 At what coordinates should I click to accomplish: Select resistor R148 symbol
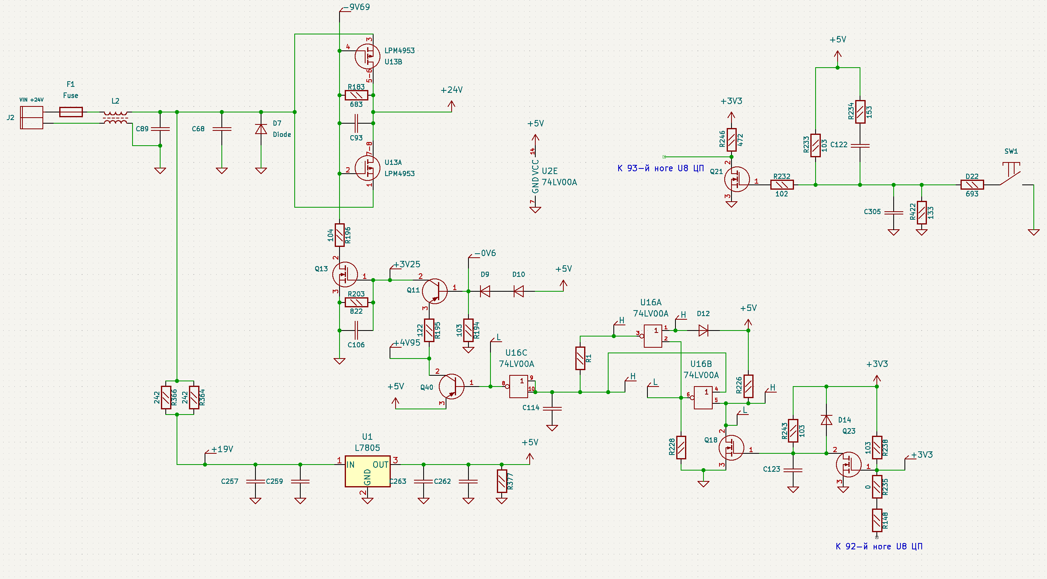tap(877, 521)
